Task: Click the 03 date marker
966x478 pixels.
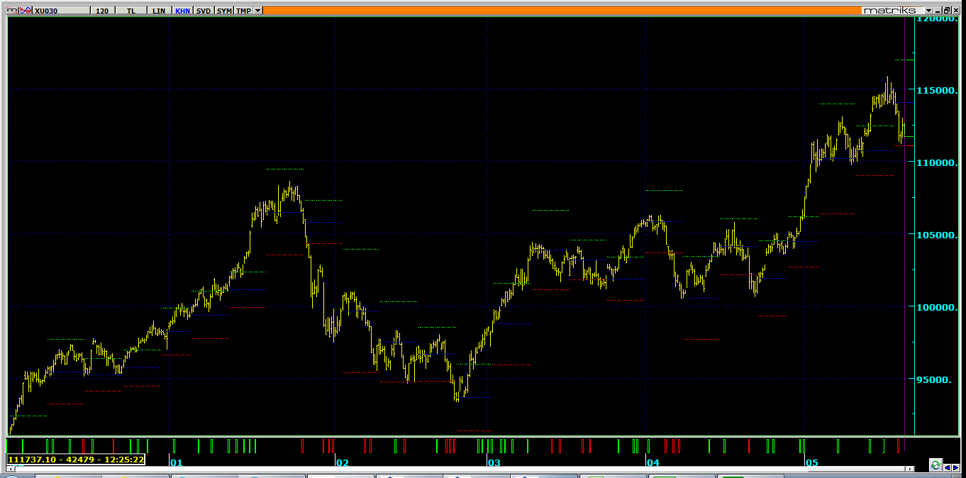Action: point(494,462)
